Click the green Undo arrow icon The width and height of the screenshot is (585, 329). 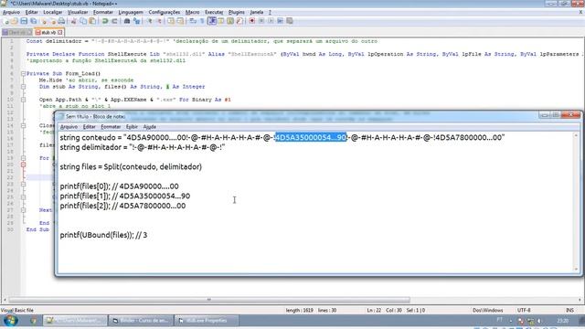105,21
